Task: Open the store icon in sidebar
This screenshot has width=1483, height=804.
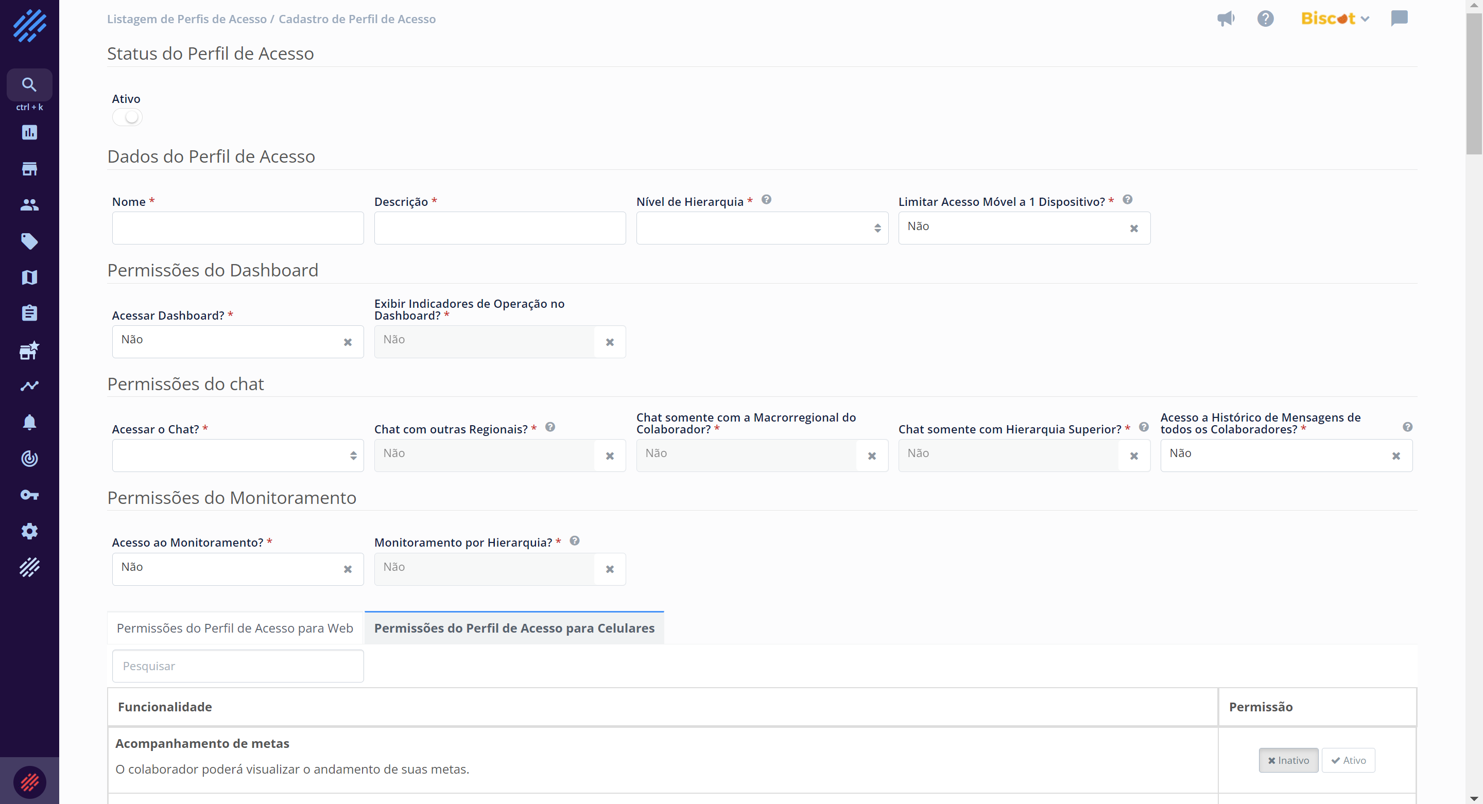Action: [29, 169]
